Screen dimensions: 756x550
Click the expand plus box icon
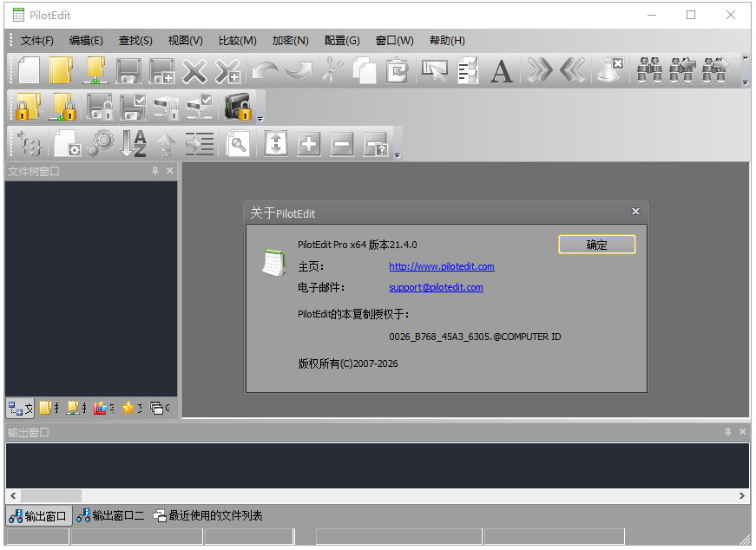[x=309, y=144]
